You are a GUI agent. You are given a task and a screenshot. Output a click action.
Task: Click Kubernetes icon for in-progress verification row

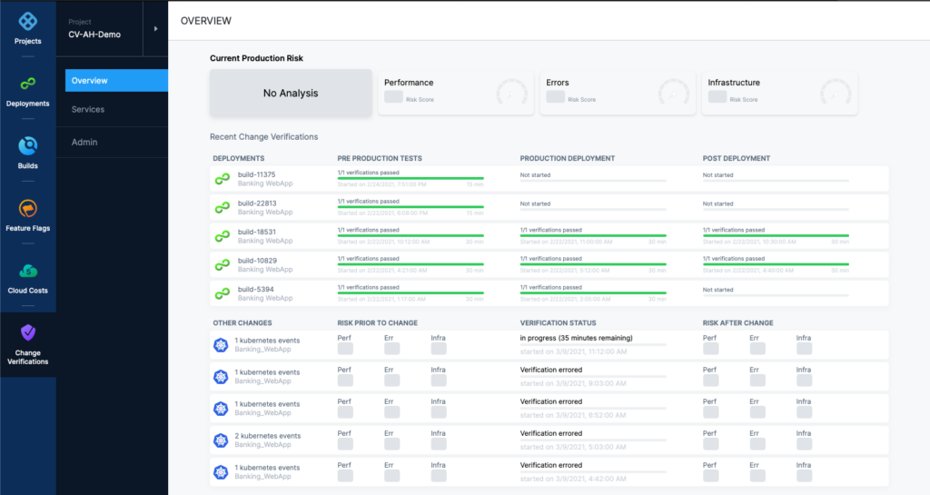[x=221, y=345]
